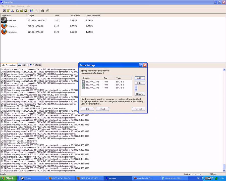The height and width of the screenshot is (181, 226).
Task: Click the log pane scrollbar down arrow
Action: pos(224,171)
